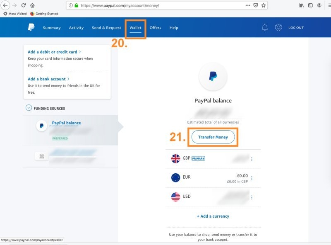The width and height of the screenshot is (331, 245).
Task: Open the Activity tab
Action: (76, 28)
